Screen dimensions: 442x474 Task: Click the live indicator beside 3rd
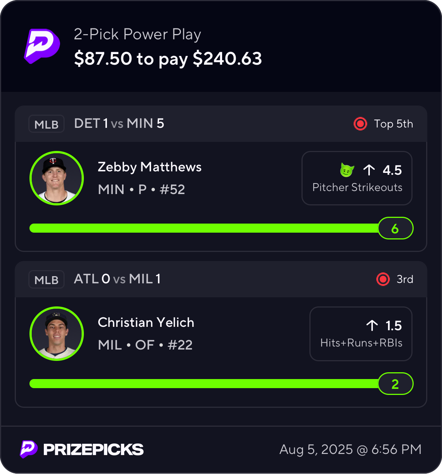tap(383, 279)
